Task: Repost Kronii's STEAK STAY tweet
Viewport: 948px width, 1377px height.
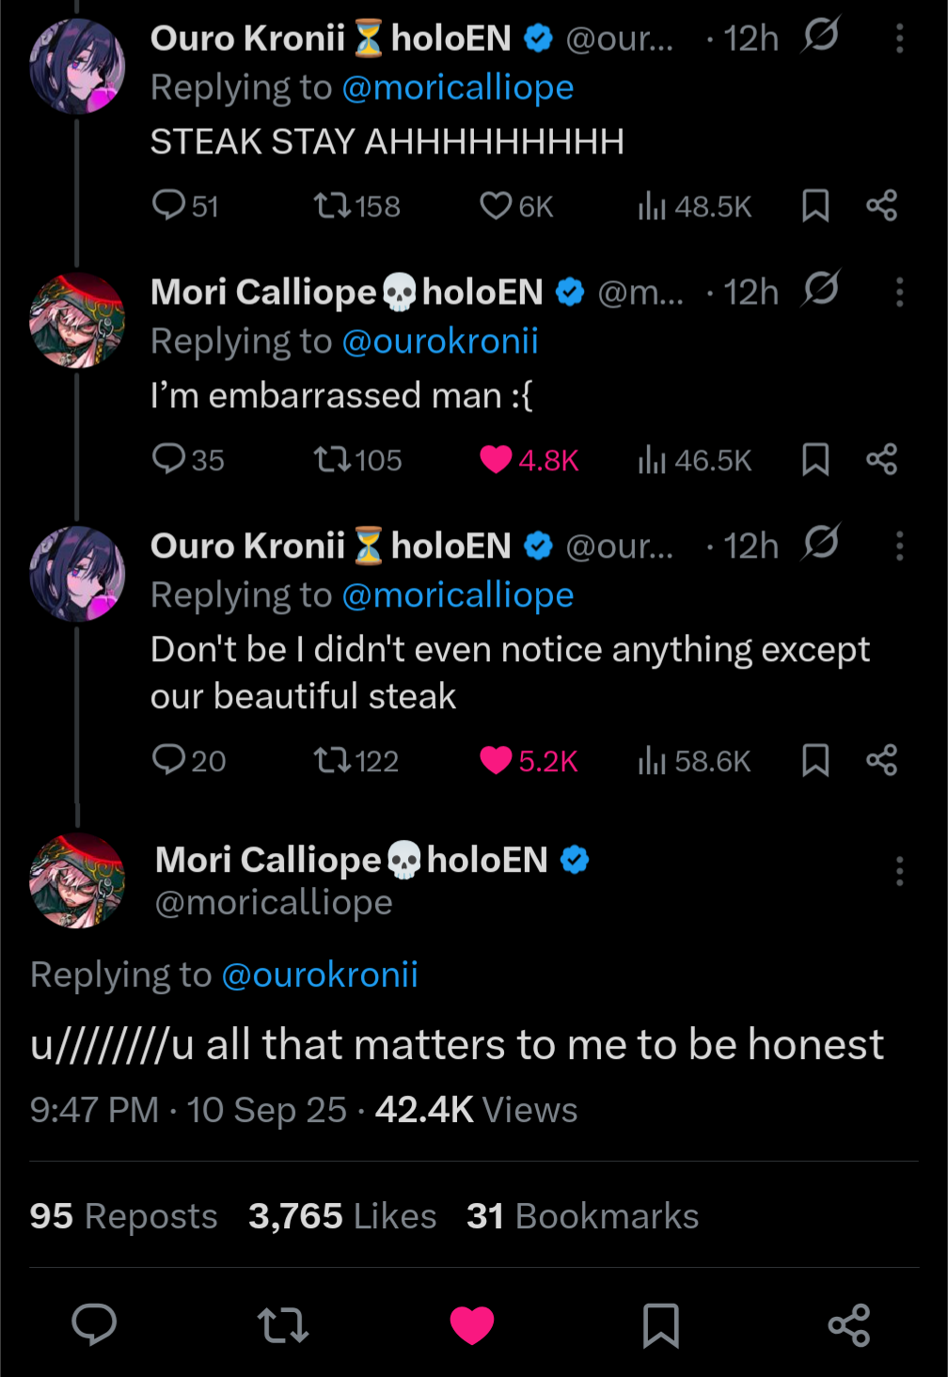Action: pos(332,205)
